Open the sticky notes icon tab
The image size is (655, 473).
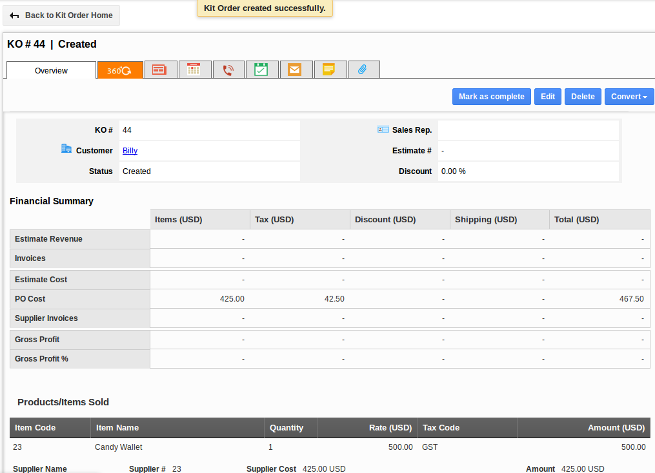tap(330, 69)
